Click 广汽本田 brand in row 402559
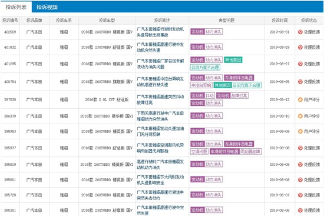Image resolution: width=324 pixels, height=217 pixels. point(34,32)
